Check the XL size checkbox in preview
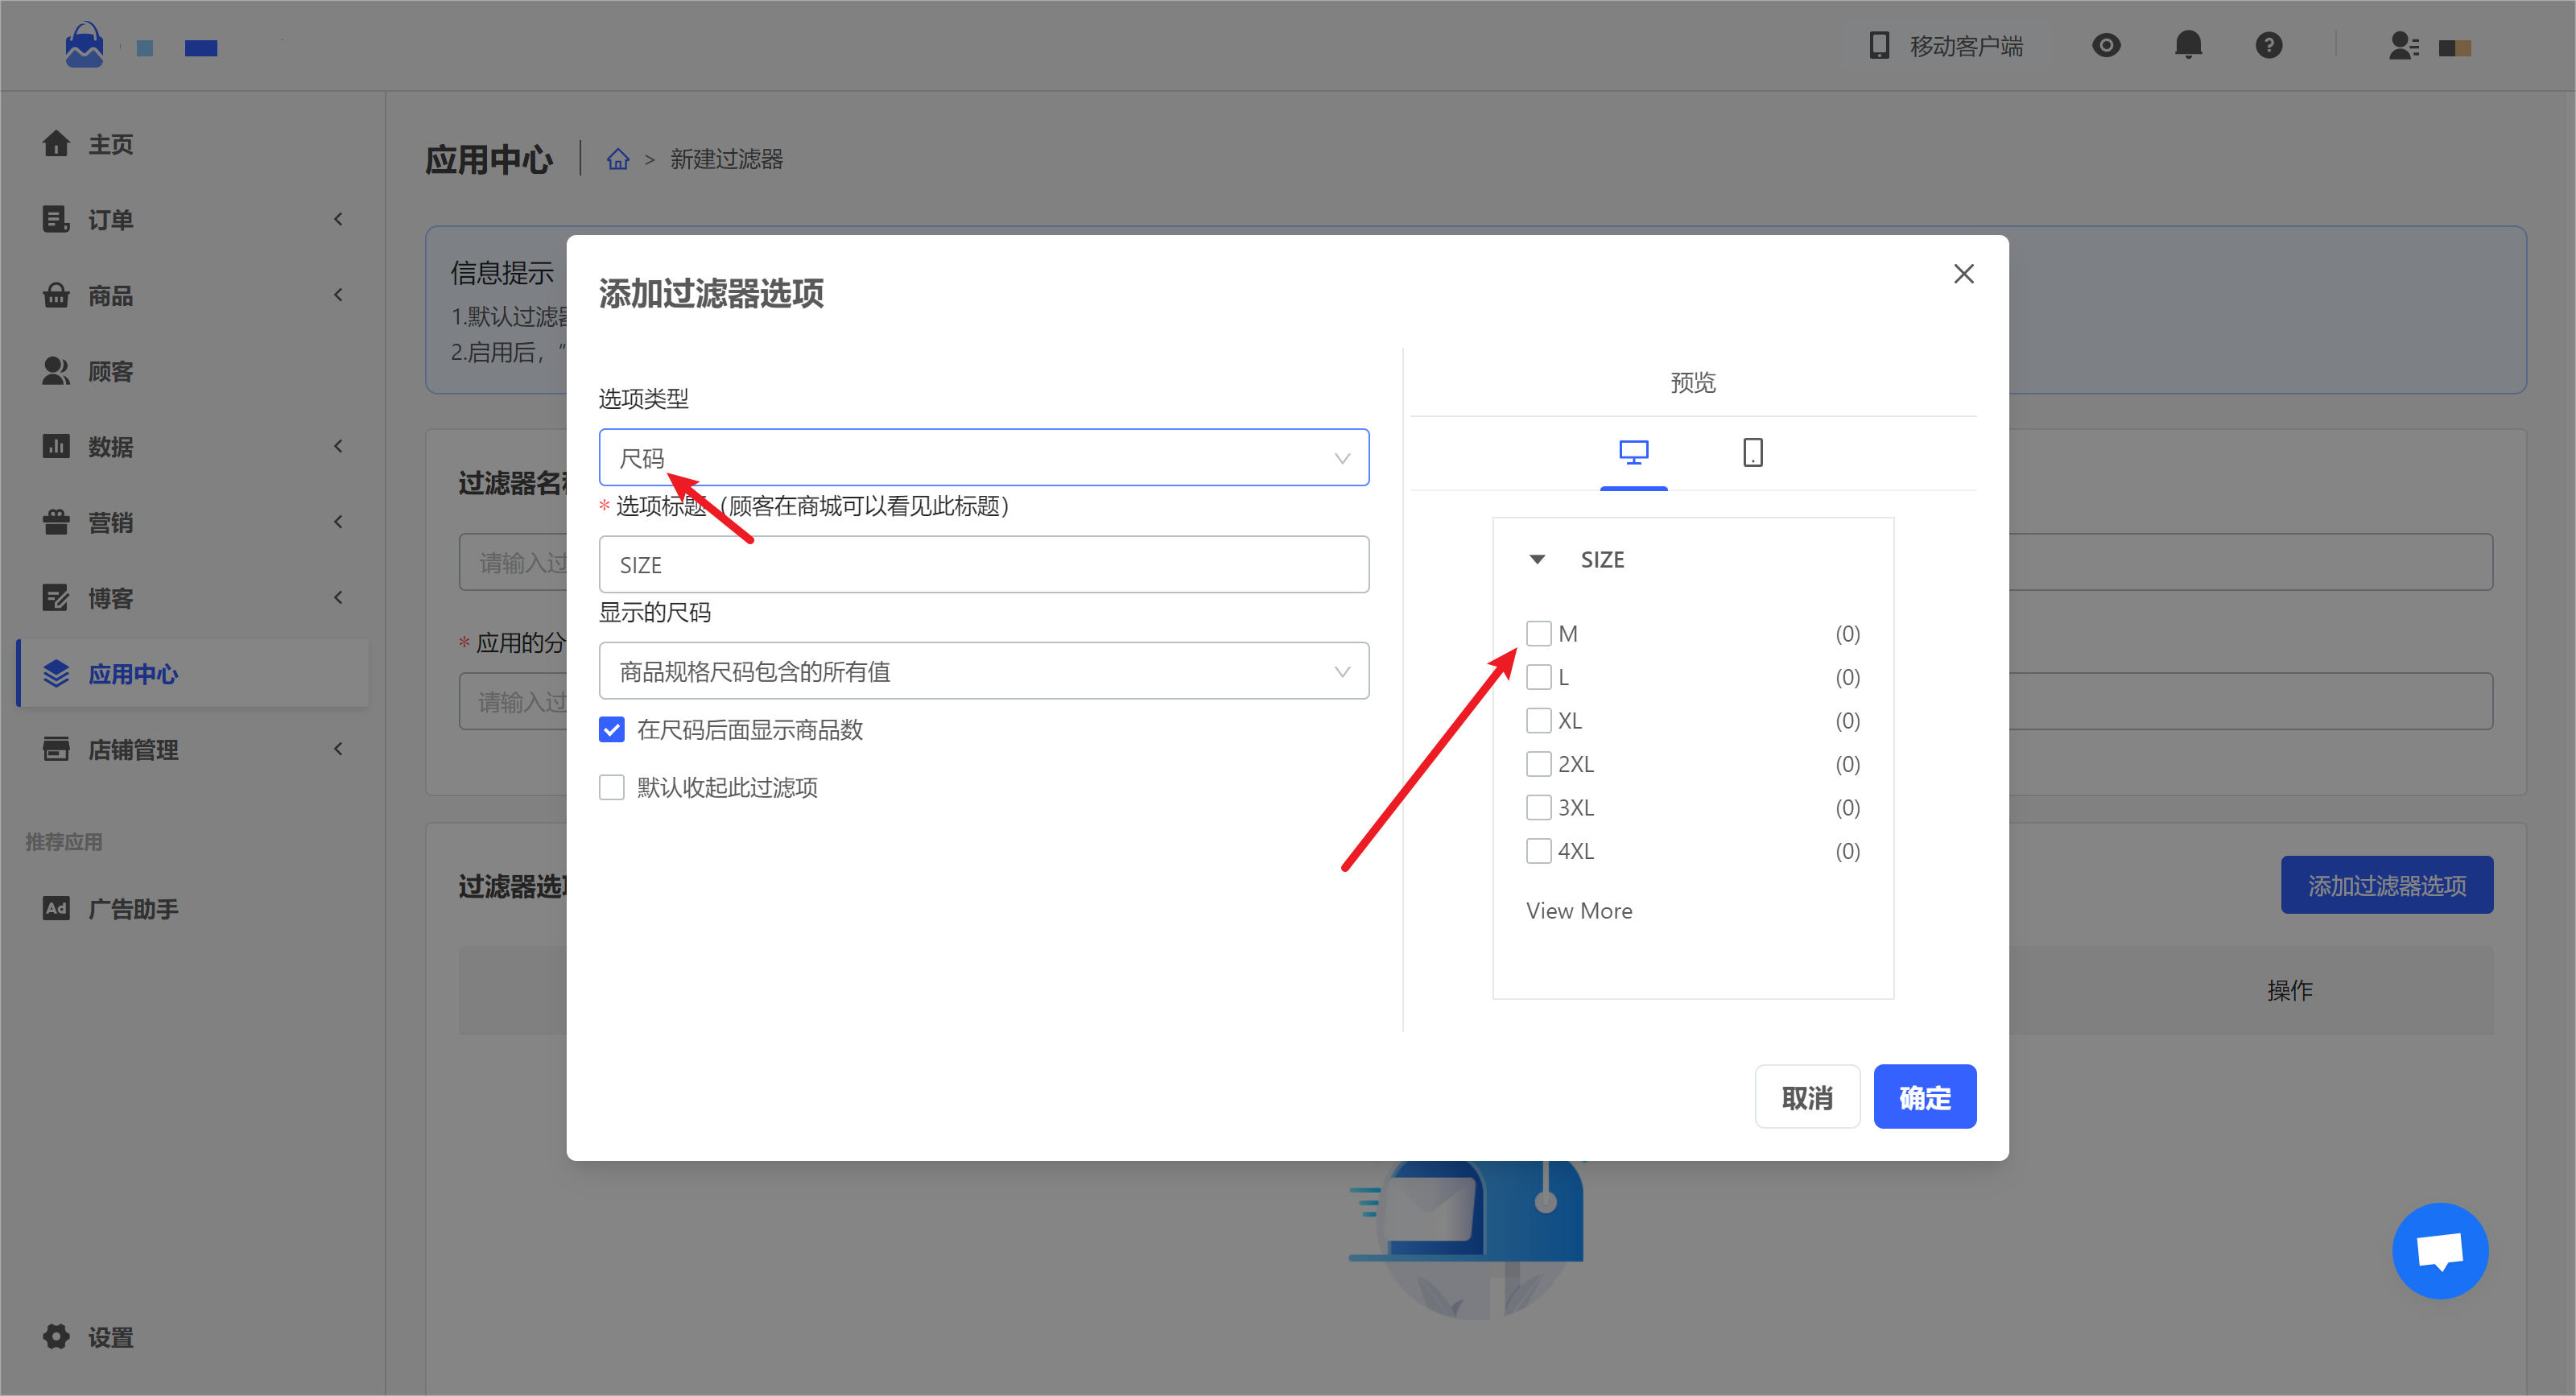The height and width of the screenshot is (1396, 2576). 1538,720
